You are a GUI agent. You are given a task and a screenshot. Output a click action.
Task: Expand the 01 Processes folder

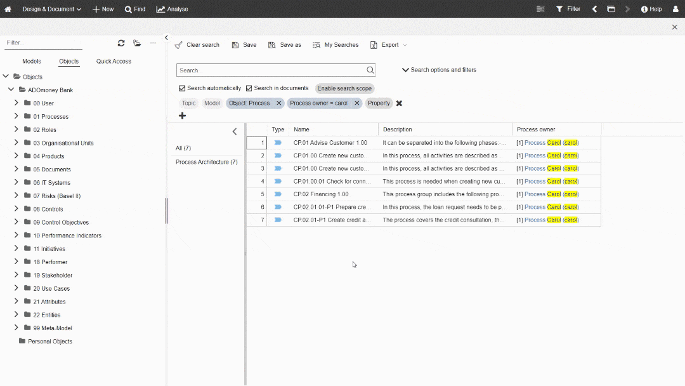point(16,116)
